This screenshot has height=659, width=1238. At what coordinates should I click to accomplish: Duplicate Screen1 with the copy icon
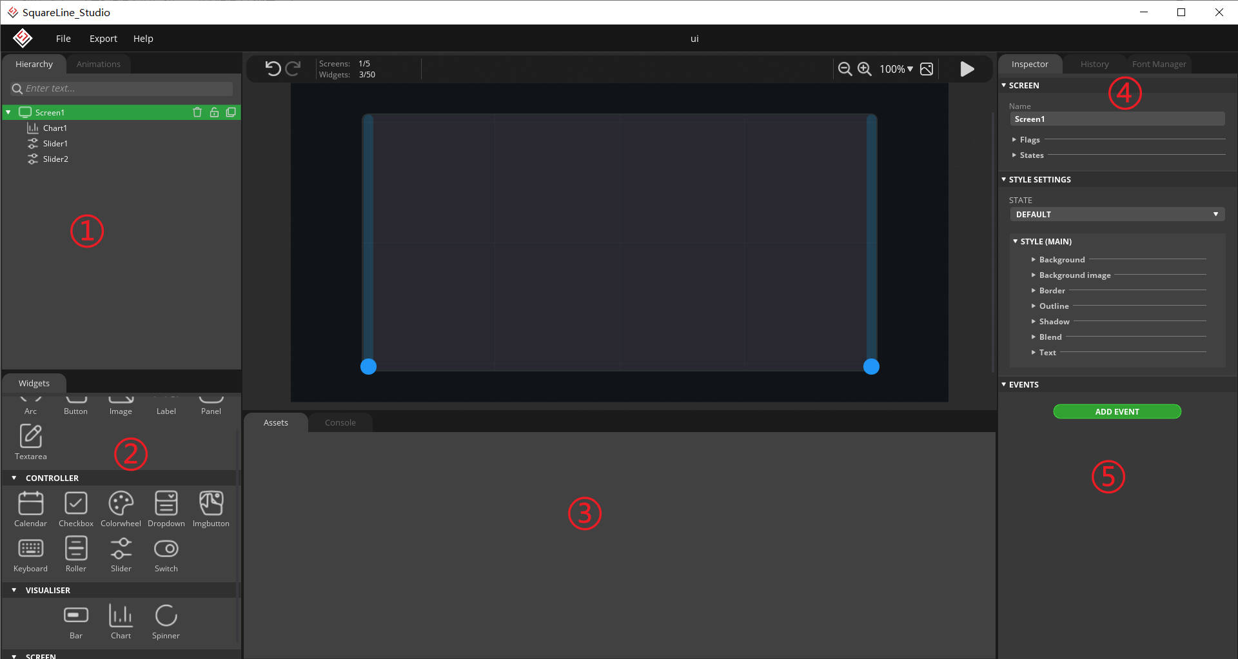[231, 112]
